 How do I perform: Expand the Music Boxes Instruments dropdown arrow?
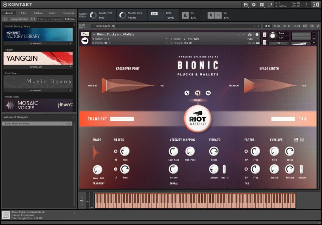point(71,90)
